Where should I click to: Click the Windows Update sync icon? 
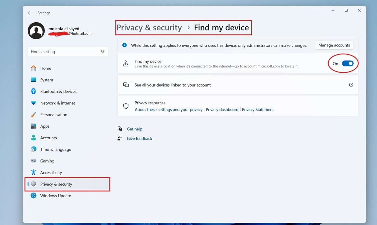click(x=33, y=196)
